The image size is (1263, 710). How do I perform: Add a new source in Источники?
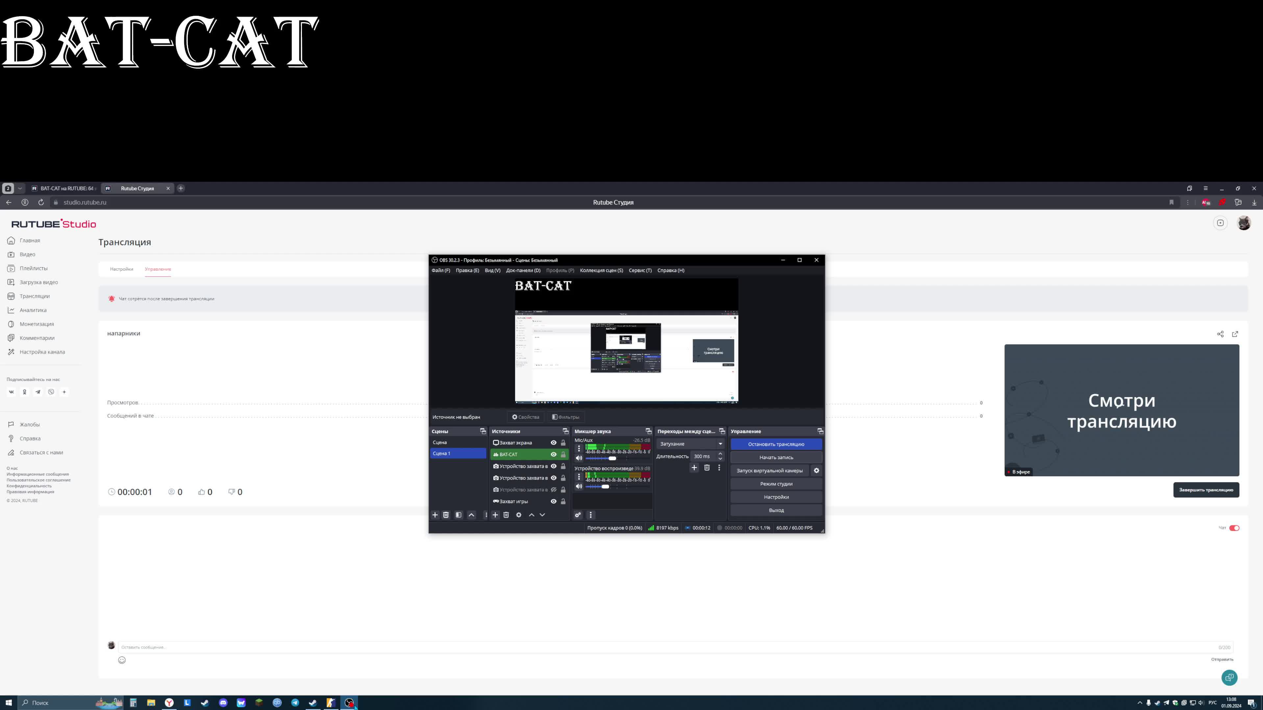pos(495,515)
